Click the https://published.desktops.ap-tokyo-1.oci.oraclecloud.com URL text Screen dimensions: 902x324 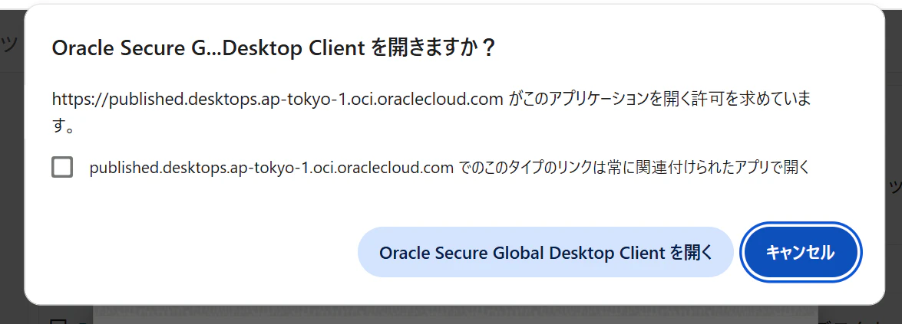tap(278, 100)
